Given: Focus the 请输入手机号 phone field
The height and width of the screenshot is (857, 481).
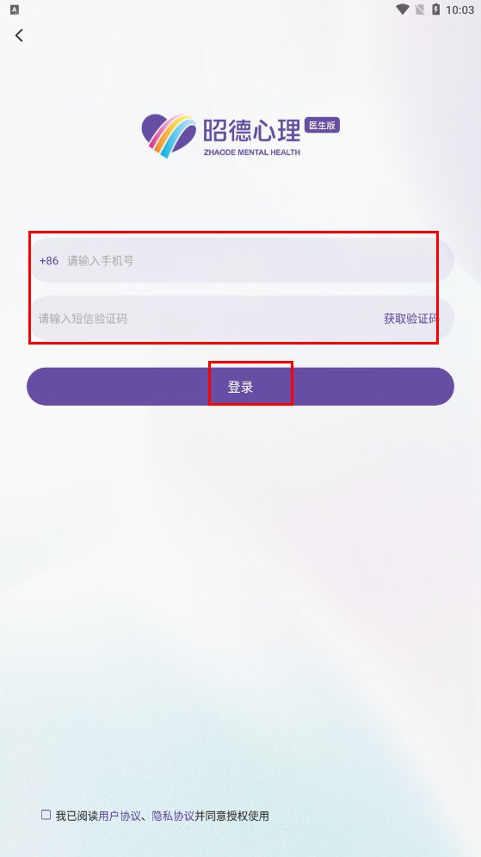Looking at the screenshot, I should (x=240, y=260).
